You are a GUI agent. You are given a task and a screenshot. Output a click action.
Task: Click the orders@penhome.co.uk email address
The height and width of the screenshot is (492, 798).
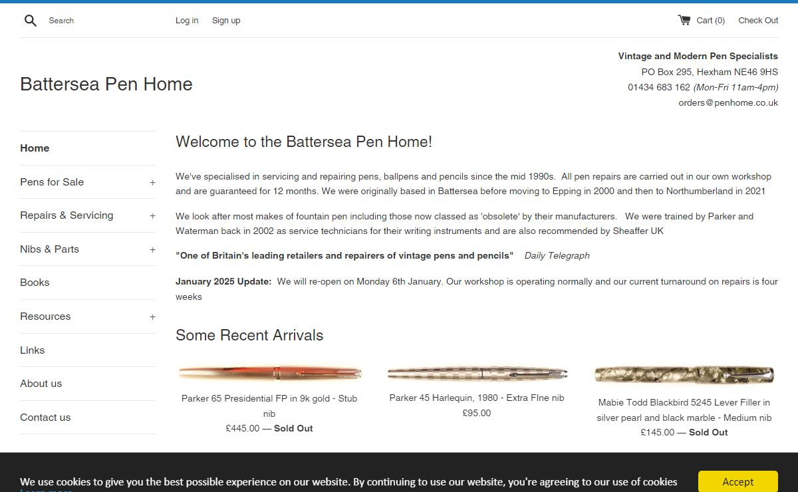728,102
